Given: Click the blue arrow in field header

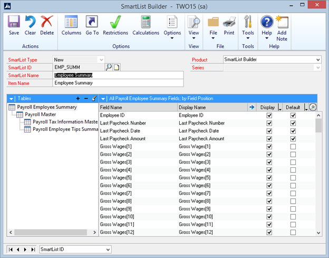Looking at the screenshot, I should [x=251, y=107].
